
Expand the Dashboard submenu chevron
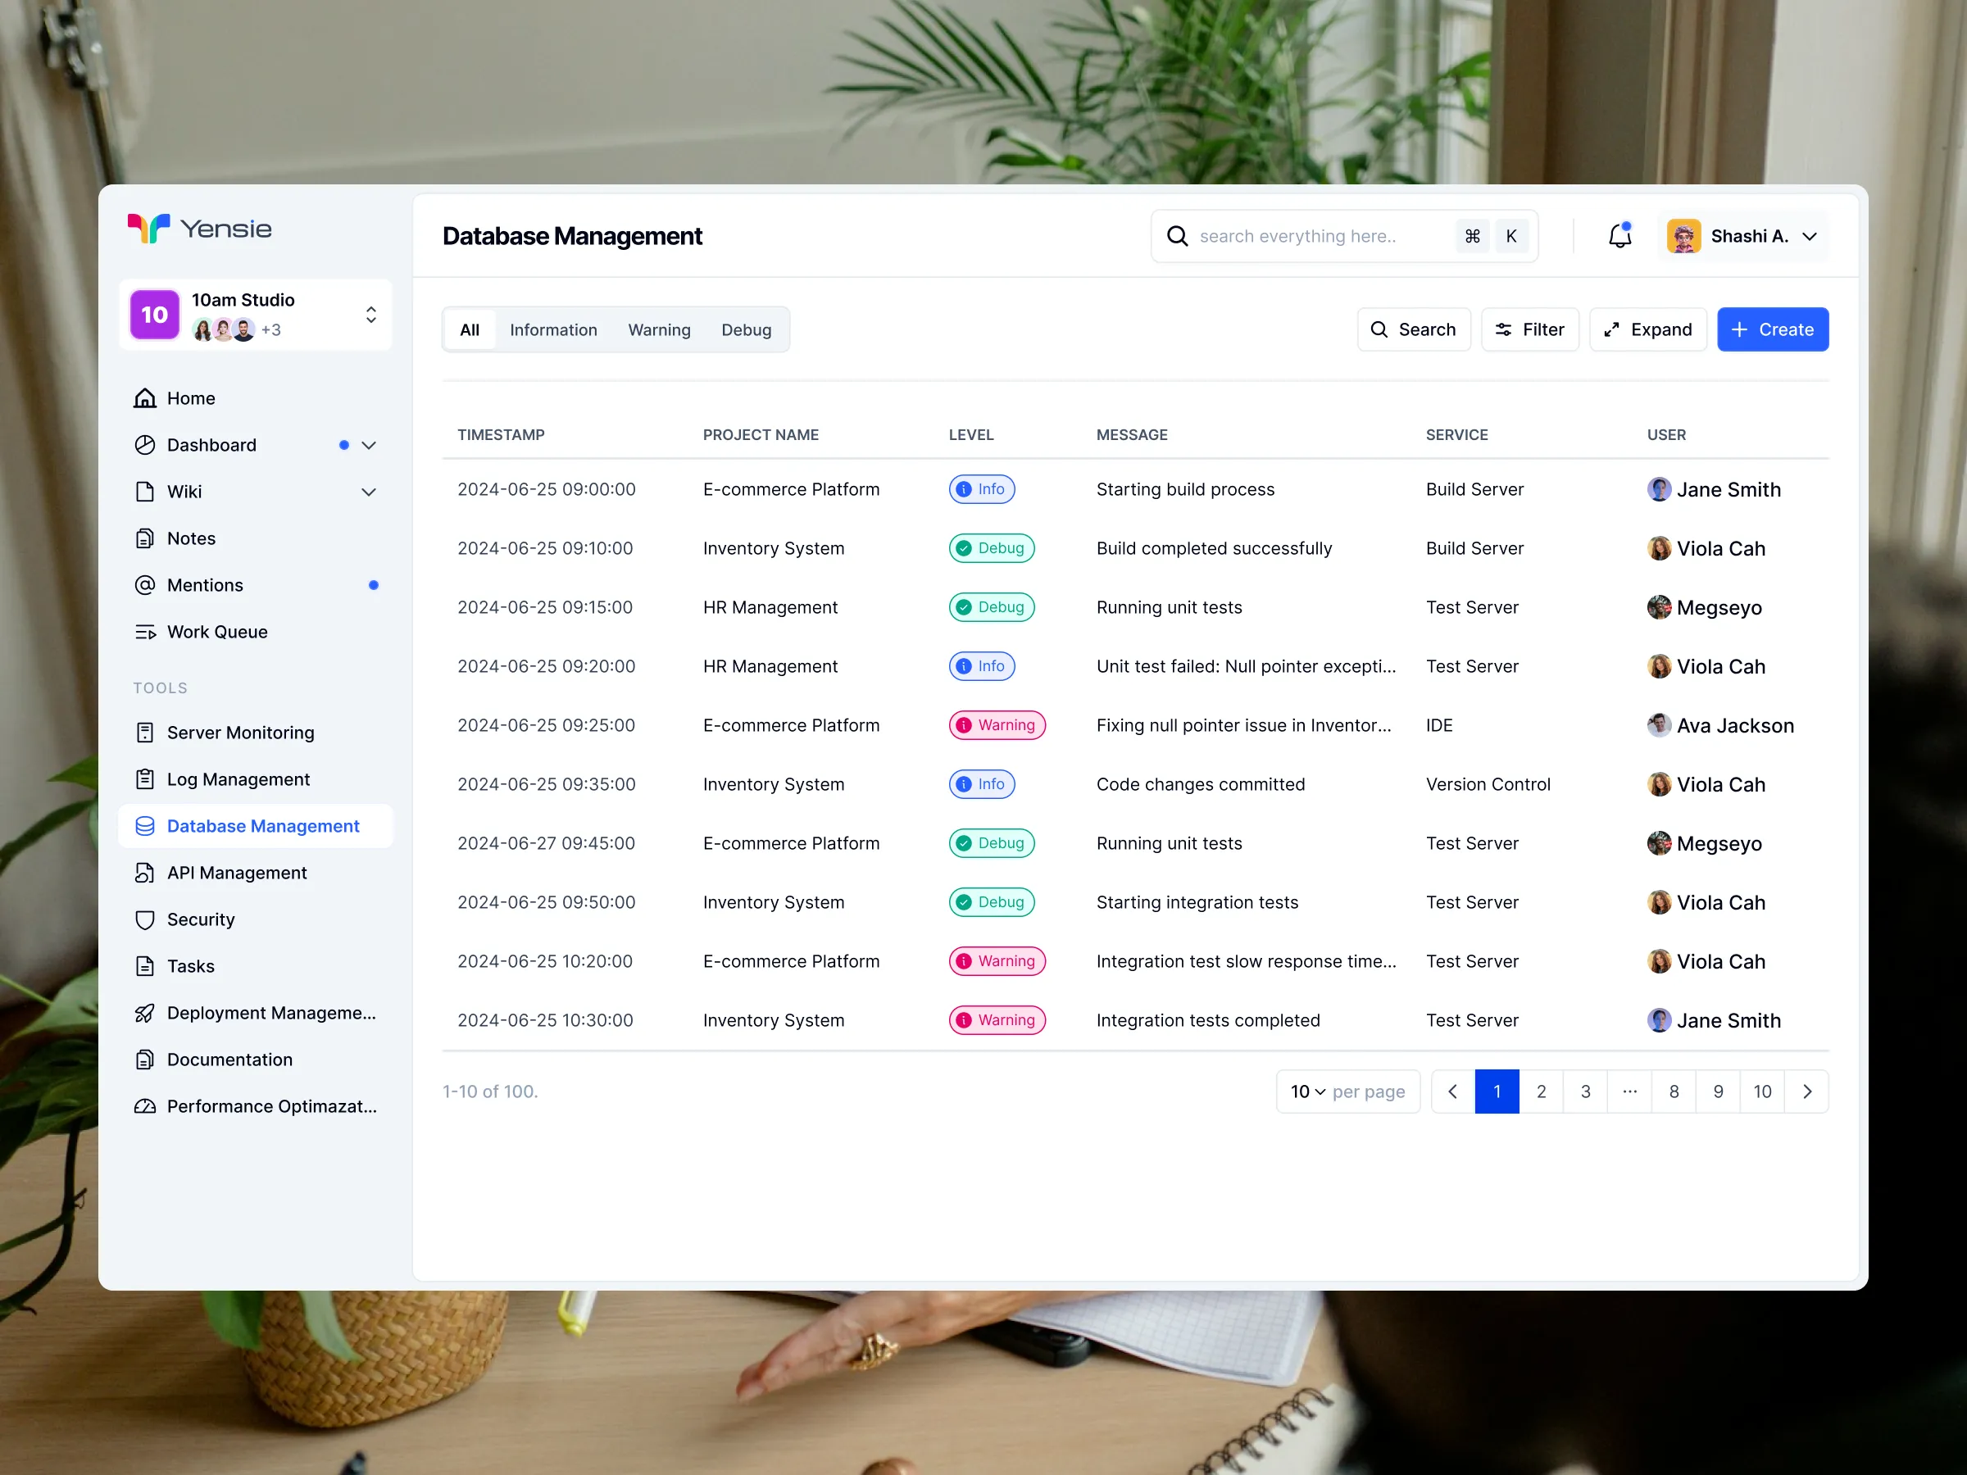tap(369, 446)
